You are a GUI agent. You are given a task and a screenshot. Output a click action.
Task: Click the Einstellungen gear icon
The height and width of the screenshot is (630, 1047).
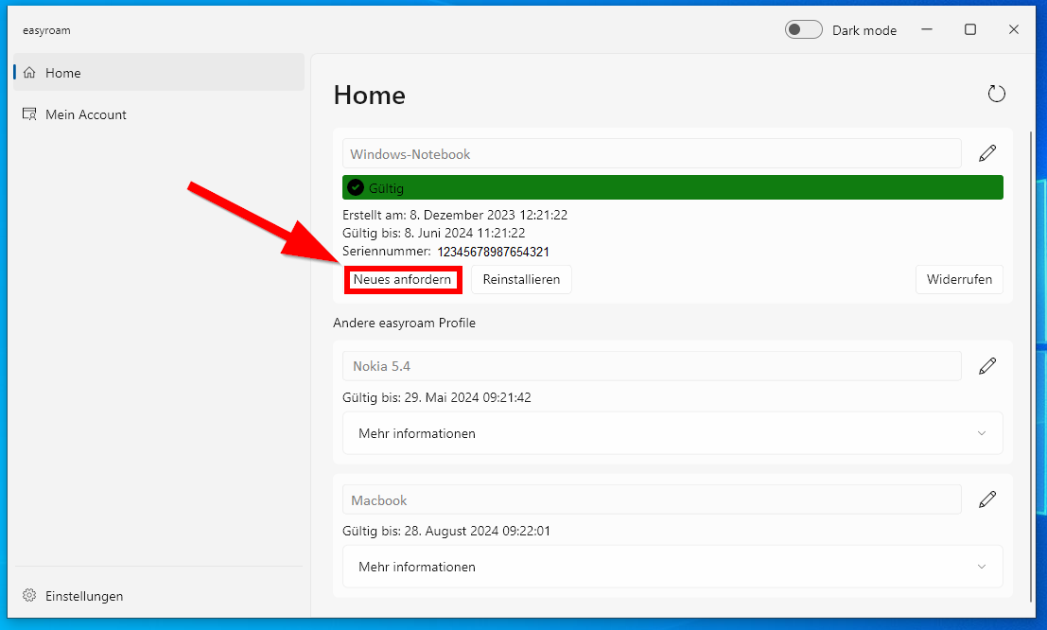tap(29, 595)
